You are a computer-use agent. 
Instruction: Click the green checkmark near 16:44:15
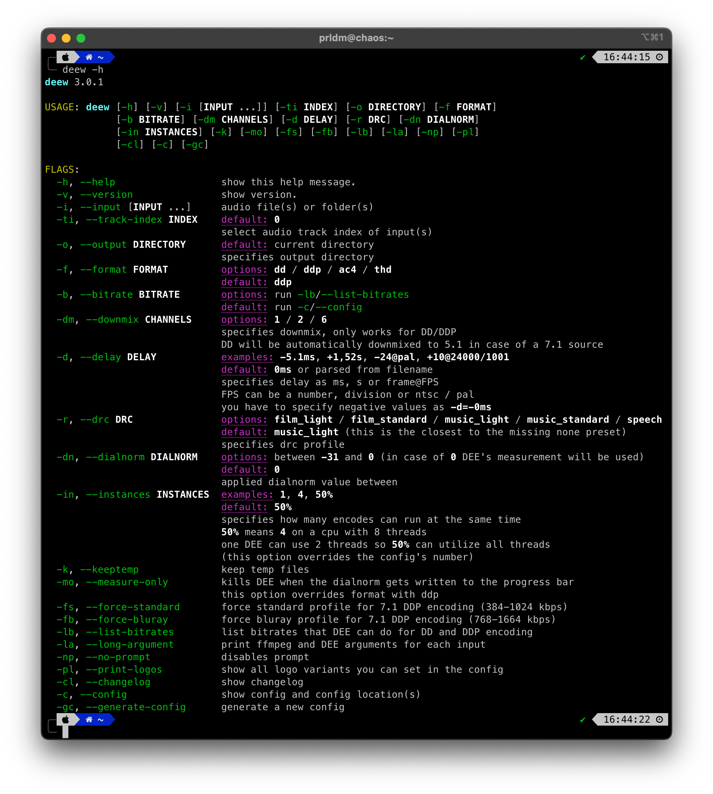[x=583, y=58]
